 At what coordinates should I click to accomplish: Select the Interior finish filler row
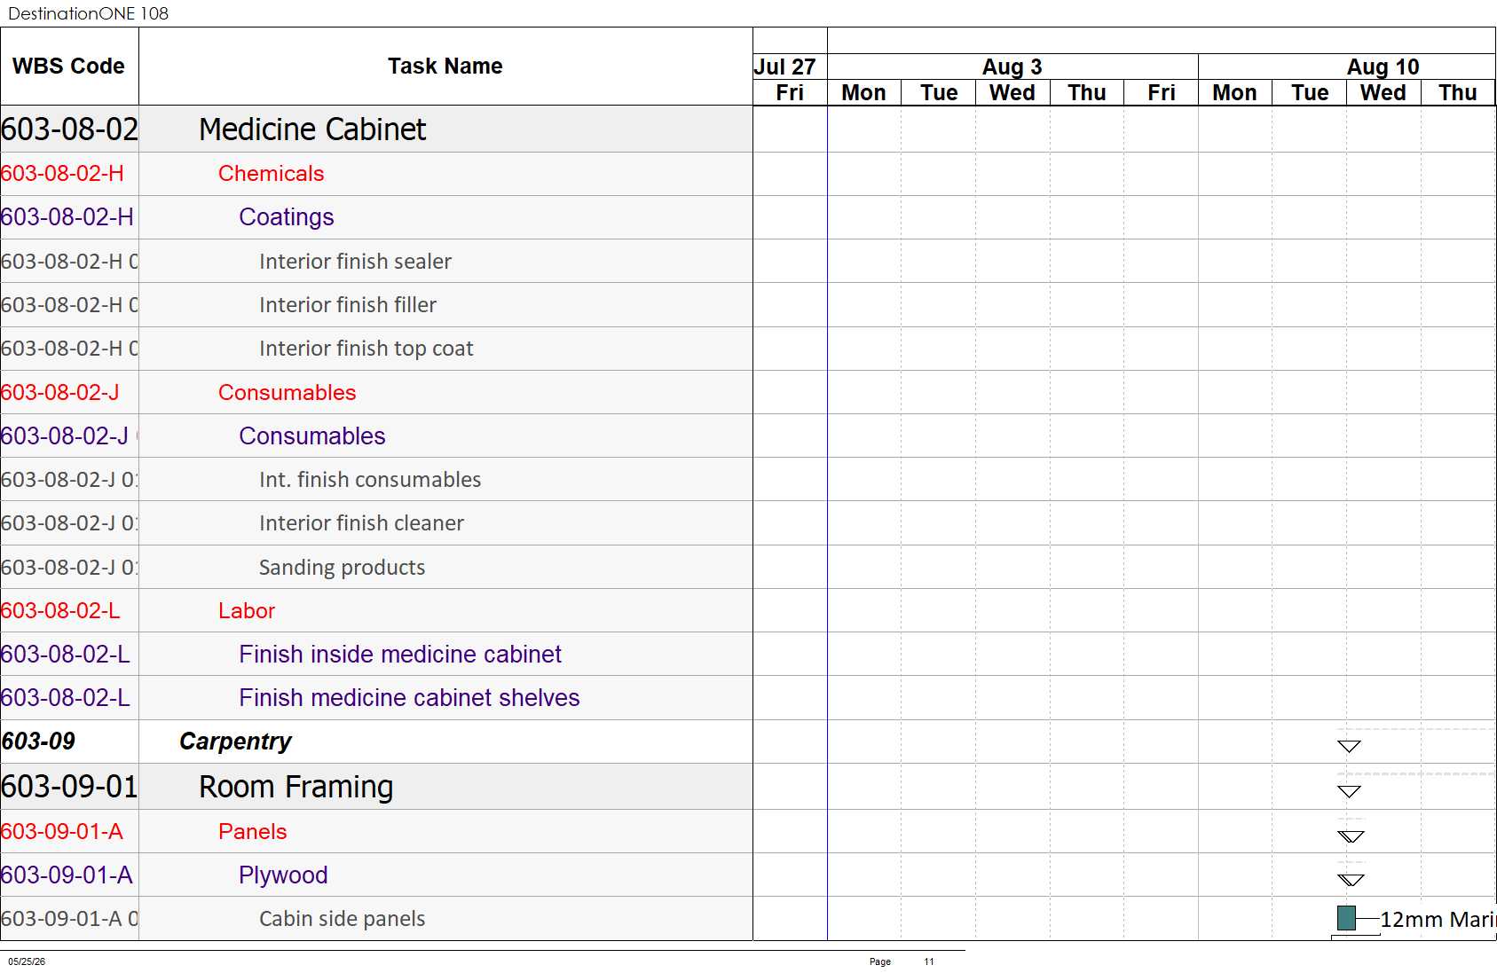tap(376, 305)
